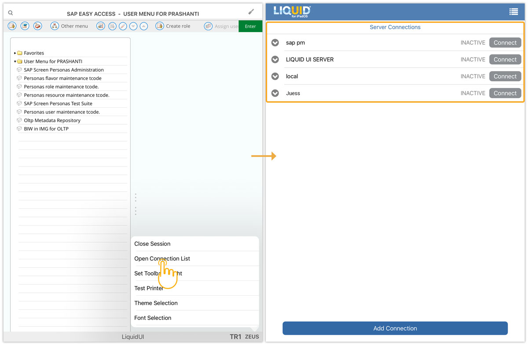Open Font Selection menu entry

pos(195,318)
